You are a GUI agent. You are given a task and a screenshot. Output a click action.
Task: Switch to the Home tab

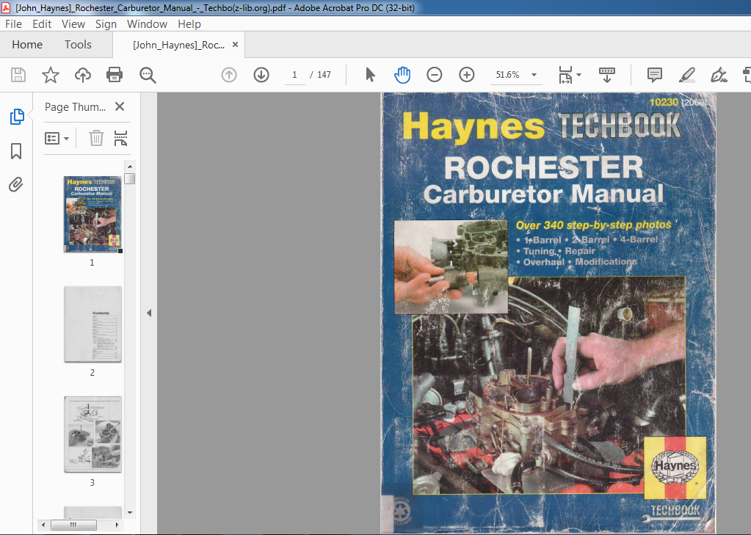pyautogui.click(x=27, y=45)
